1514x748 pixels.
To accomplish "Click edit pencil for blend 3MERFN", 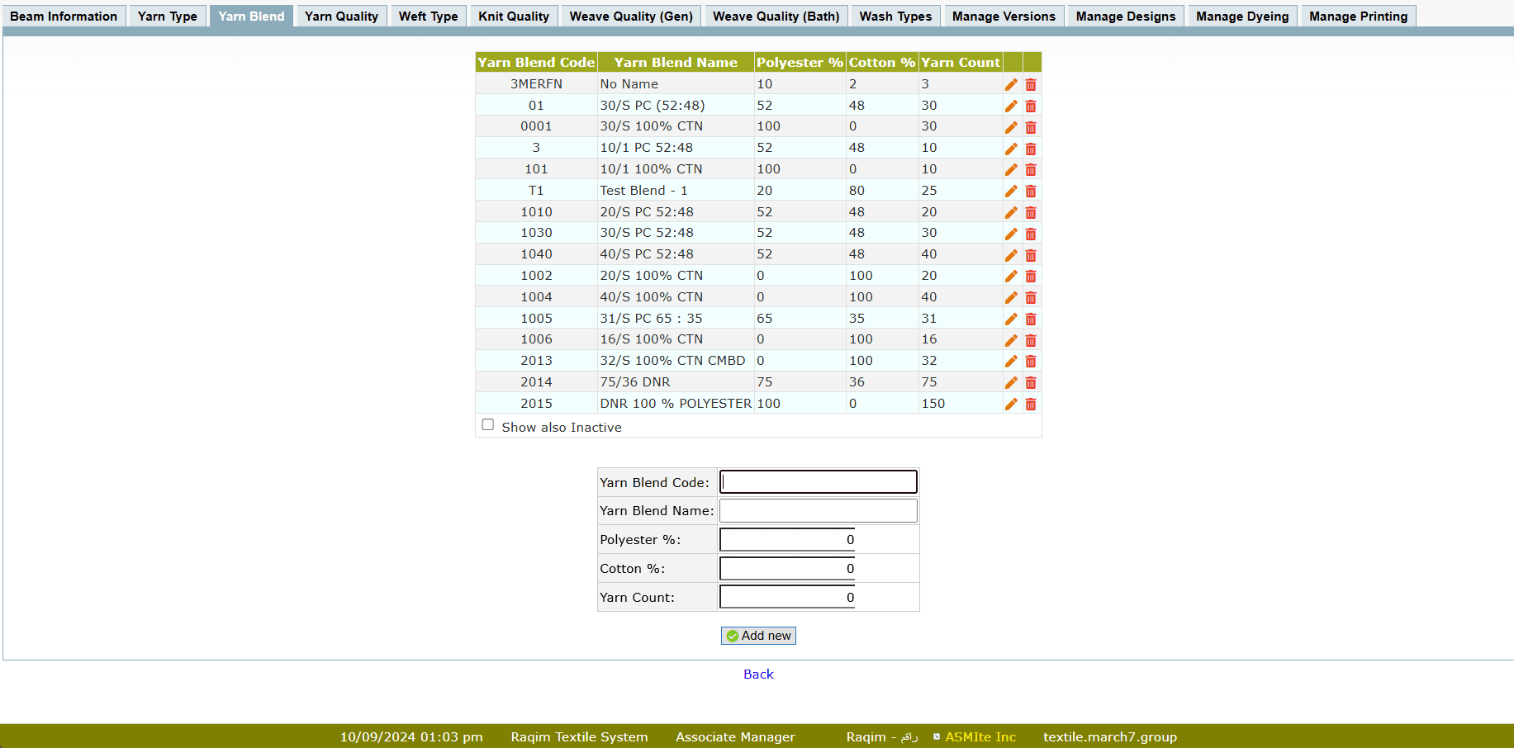I will (1011, 84).
